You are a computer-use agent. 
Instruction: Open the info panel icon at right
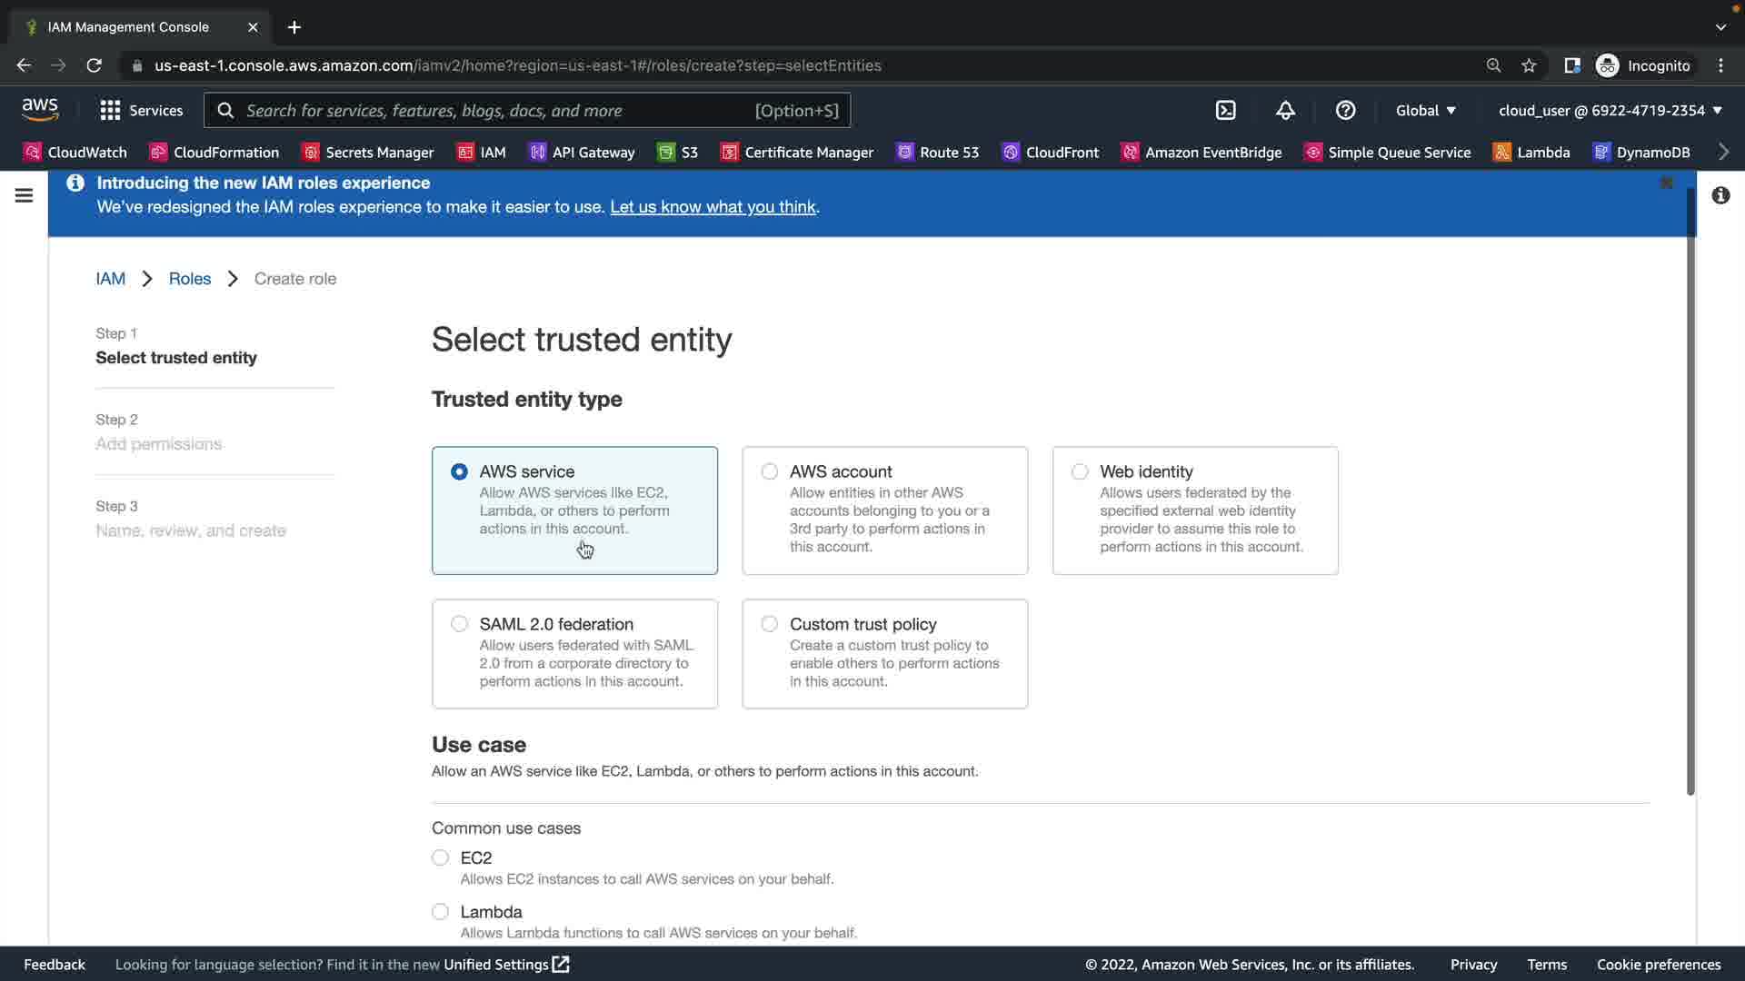click(x=1720, y=195)
